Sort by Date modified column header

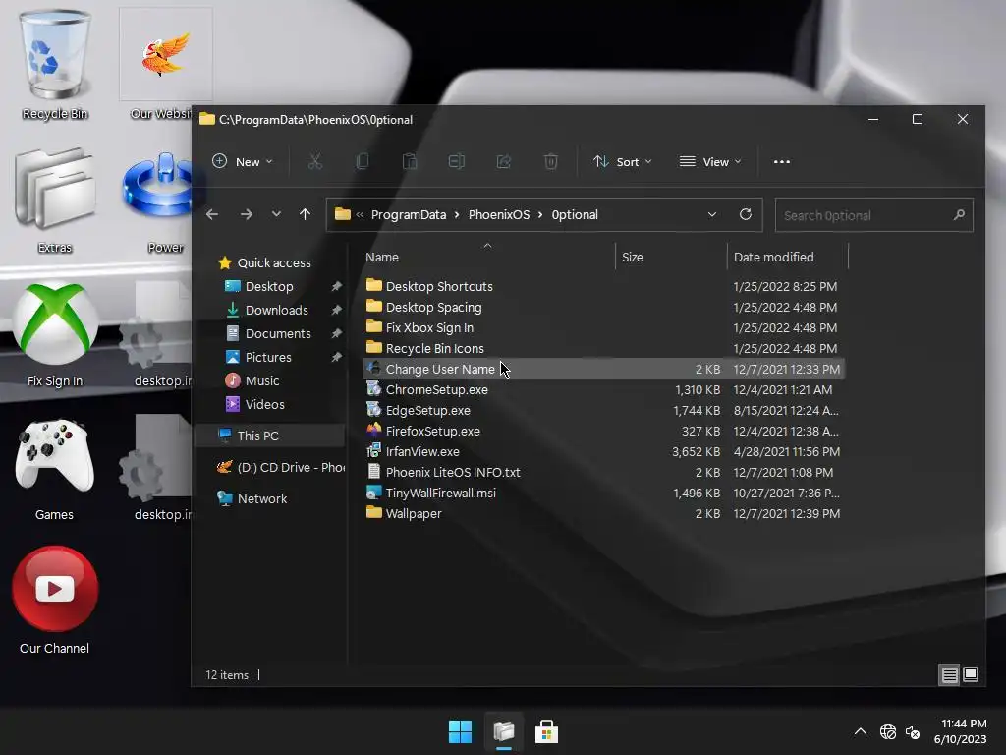[774, 257]
